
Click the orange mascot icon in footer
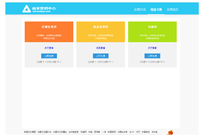point(170,133)
